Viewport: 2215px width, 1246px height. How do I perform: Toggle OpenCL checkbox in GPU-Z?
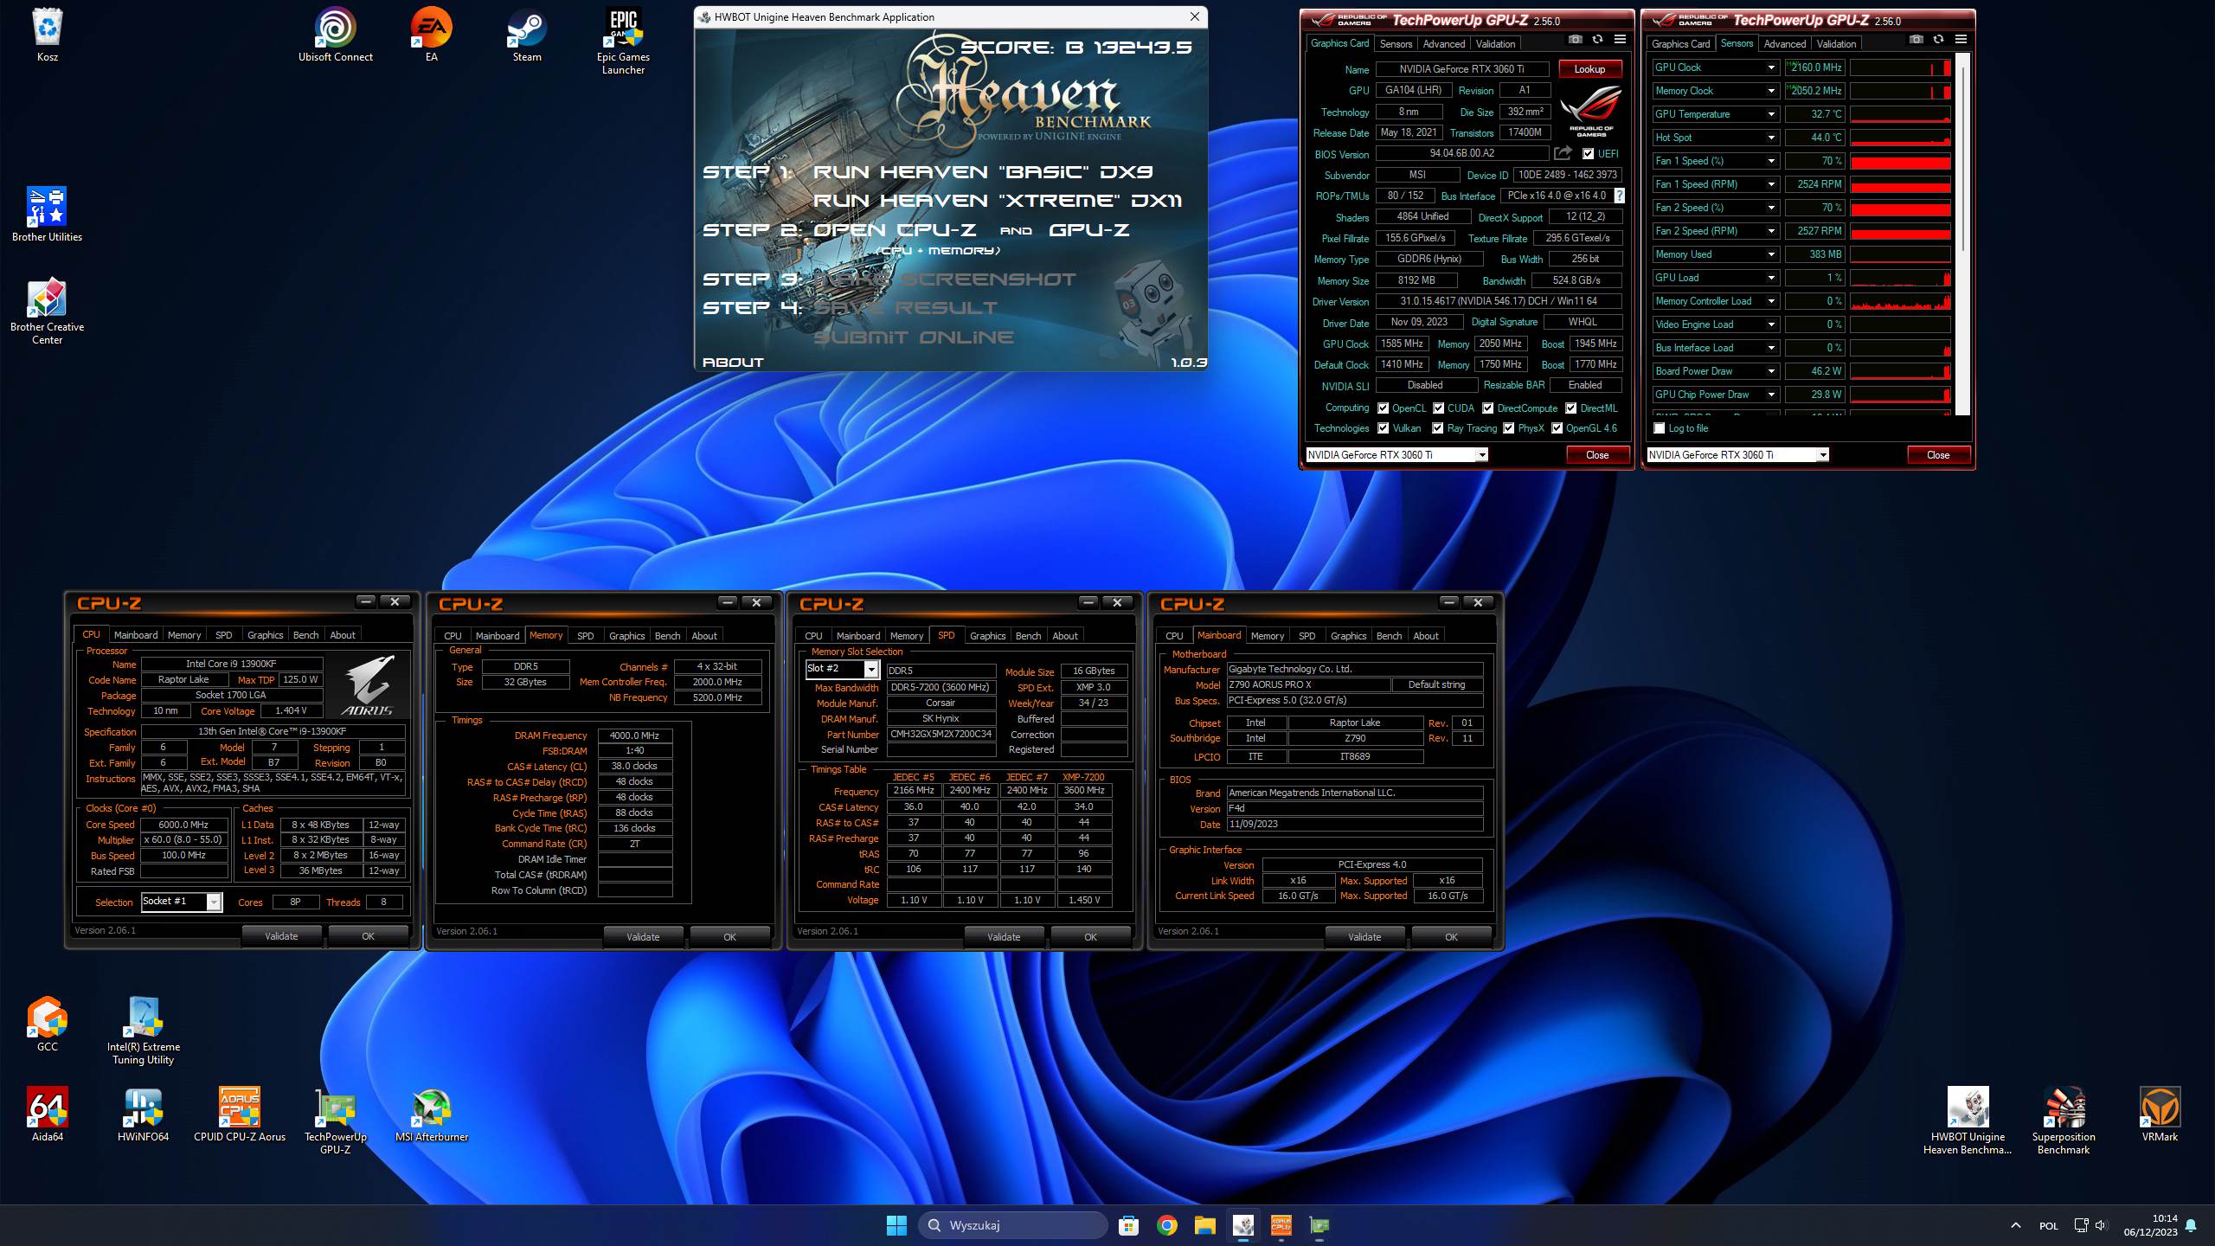click(x=1383, y=408)
